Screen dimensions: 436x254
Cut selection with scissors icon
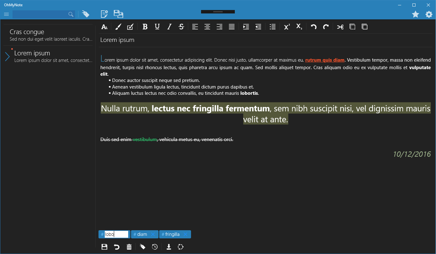340,27
